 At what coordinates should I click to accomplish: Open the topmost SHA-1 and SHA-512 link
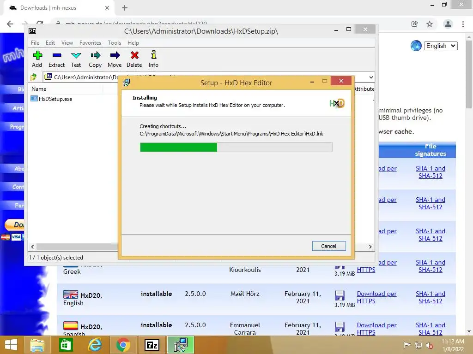[431, 172]
